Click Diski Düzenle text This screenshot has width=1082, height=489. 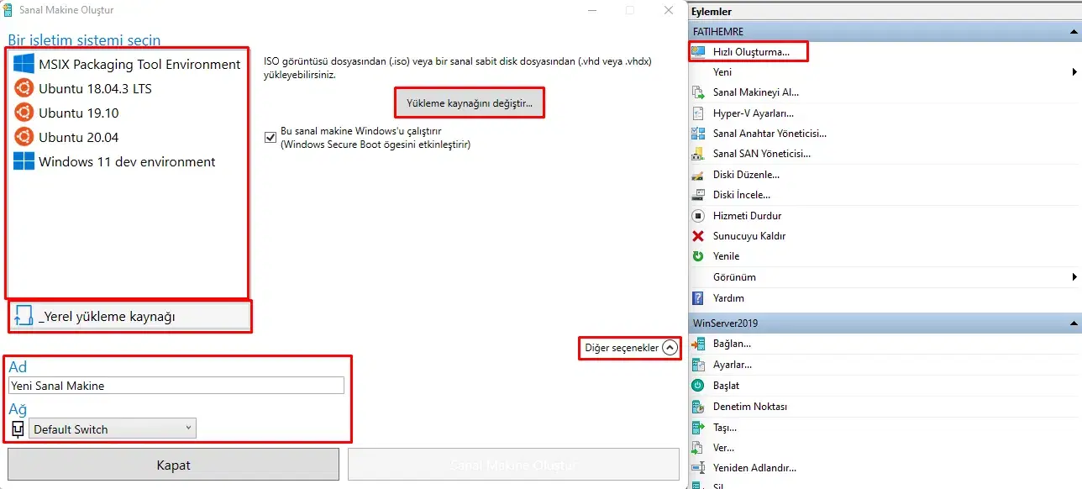[746, 175]
